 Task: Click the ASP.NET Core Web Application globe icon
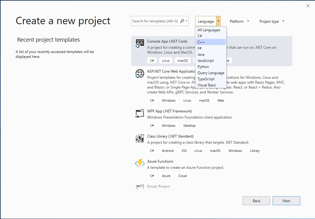point(140,74)
